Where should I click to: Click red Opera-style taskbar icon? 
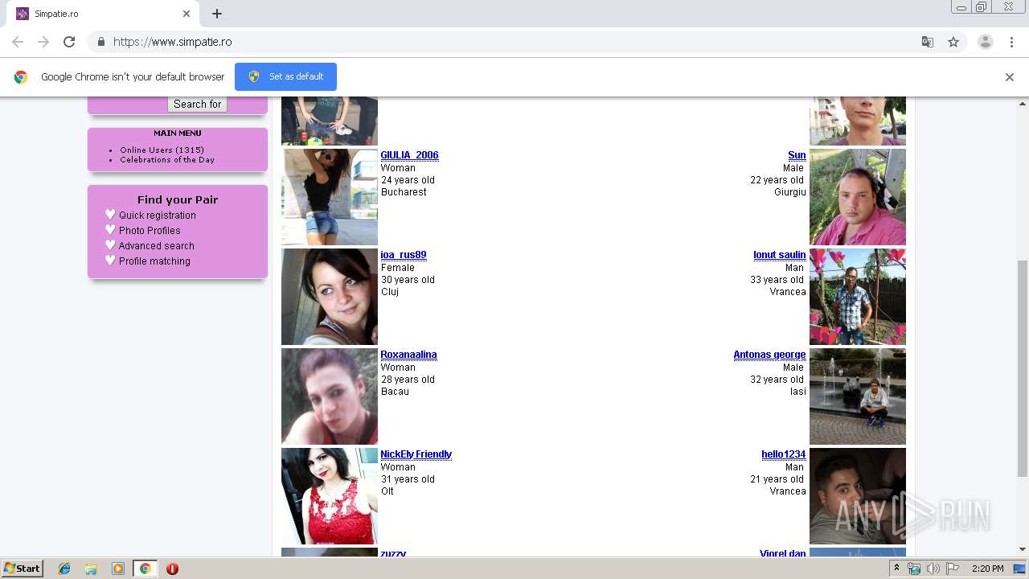(x=172, y=569)
